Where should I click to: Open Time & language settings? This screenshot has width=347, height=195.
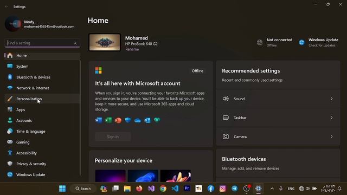(42, 131)
